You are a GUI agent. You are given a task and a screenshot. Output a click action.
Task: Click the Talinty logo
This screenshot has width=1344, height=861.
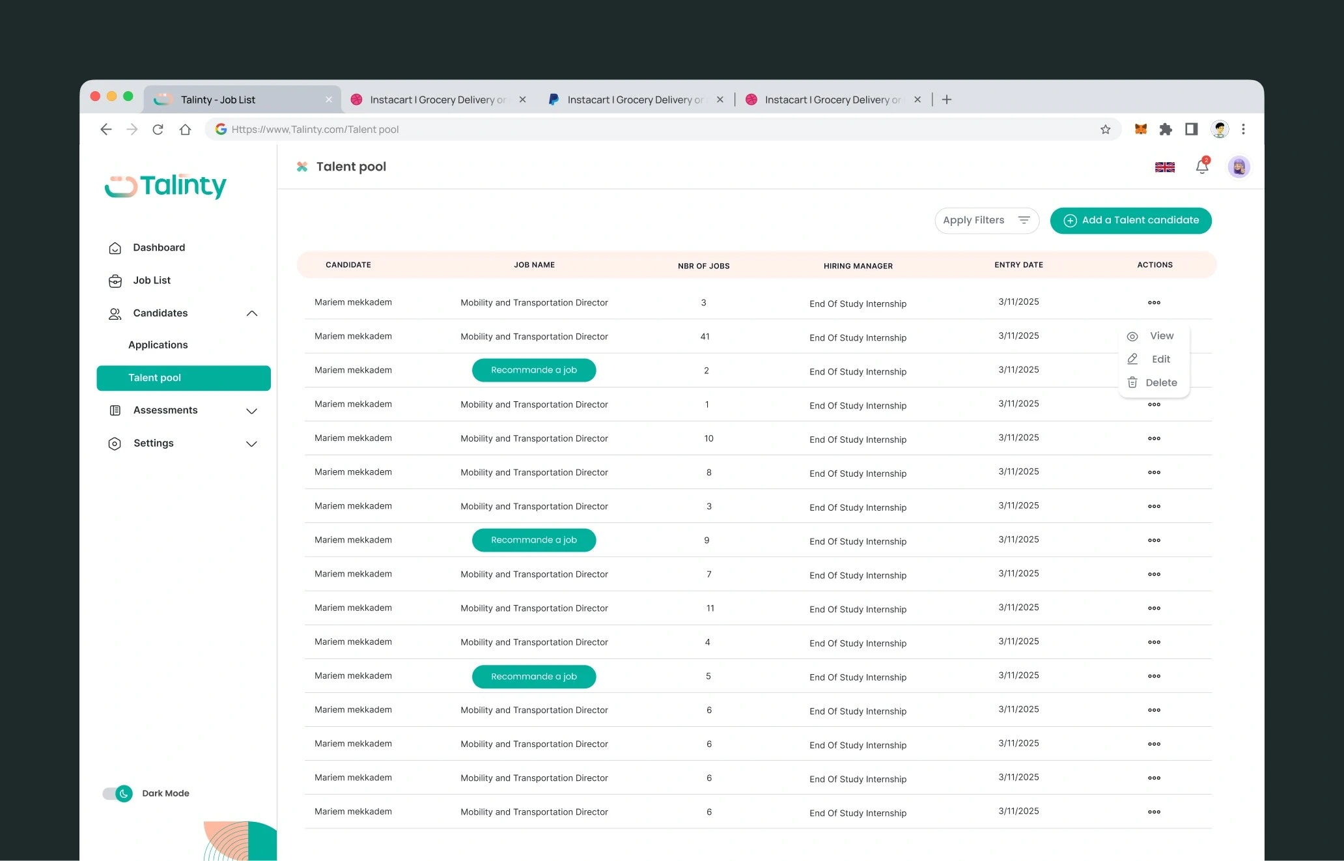click(165, 186)
